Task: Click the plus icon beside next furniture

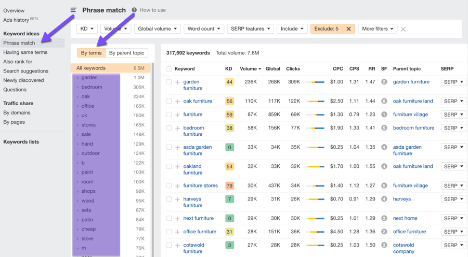Action: point(177,219)
